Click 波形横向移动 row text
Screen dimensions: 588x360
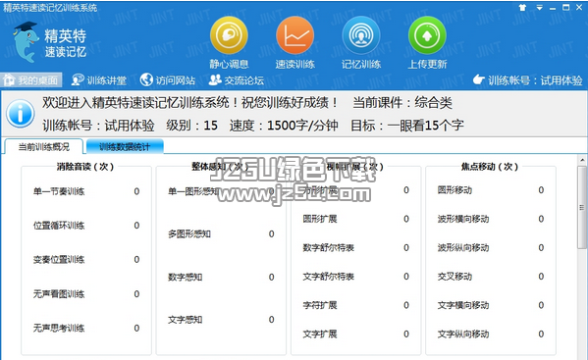463,219
